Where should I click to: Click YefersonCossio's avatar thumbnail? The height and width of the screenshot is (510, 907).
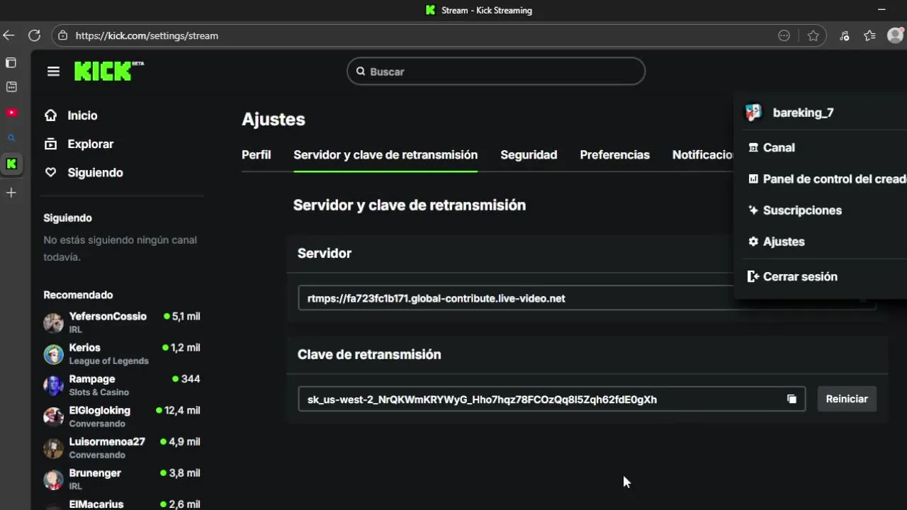pyautogui.click(x=53, y=323)
